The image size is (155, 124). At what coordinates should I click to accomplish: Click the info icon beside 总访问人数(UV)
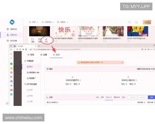click(136, 80)
